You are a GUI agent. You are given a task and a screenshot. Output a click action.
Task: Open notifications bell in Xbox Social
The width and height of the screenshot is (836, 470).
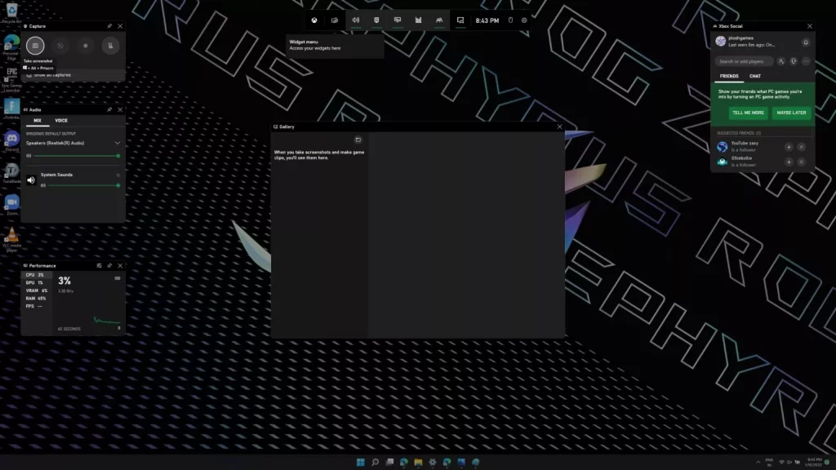[806, 42]
